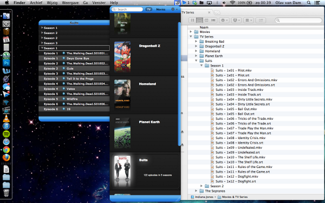Play the Vatos episode

pos(63,89)
